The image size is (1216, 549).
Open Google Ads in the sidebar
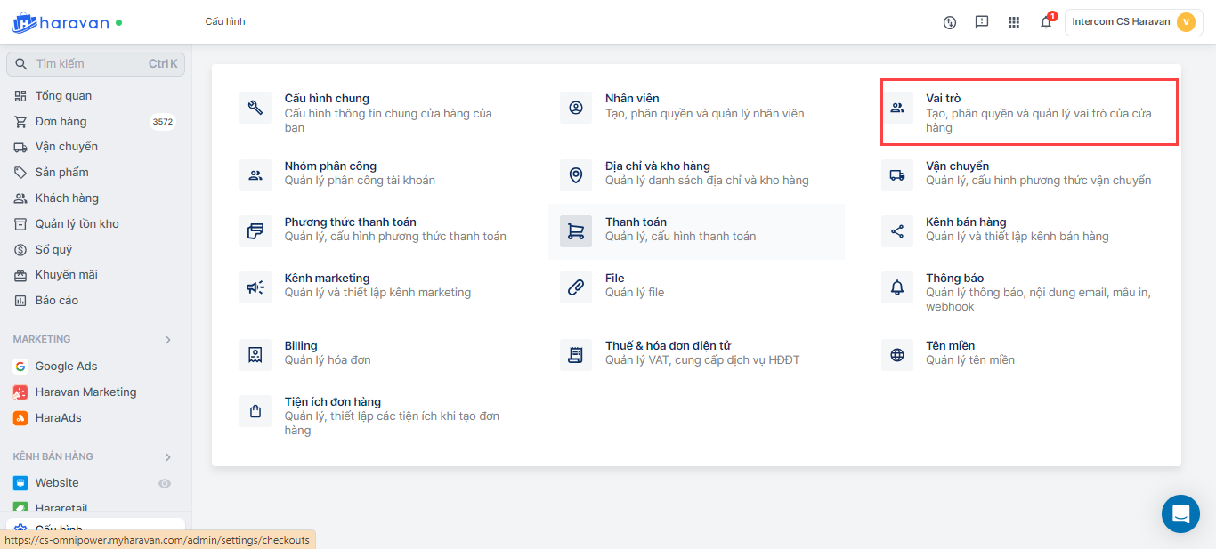coord(66,367)
